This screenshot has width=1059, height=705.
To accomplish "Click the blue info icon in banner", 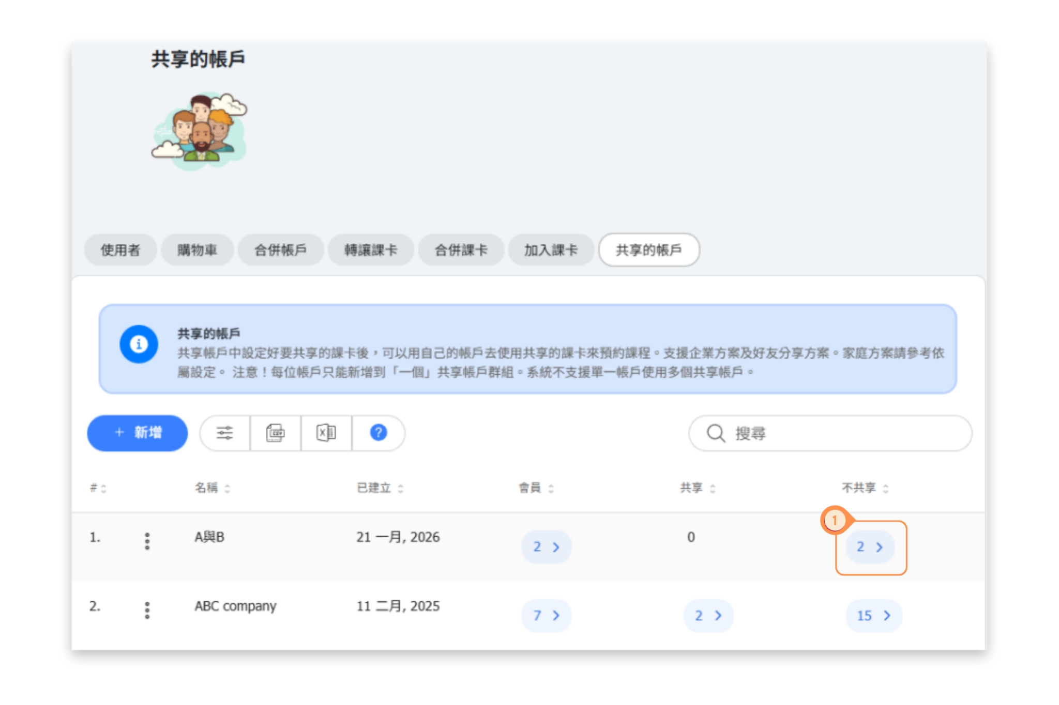I will click(x=139, y=344).
